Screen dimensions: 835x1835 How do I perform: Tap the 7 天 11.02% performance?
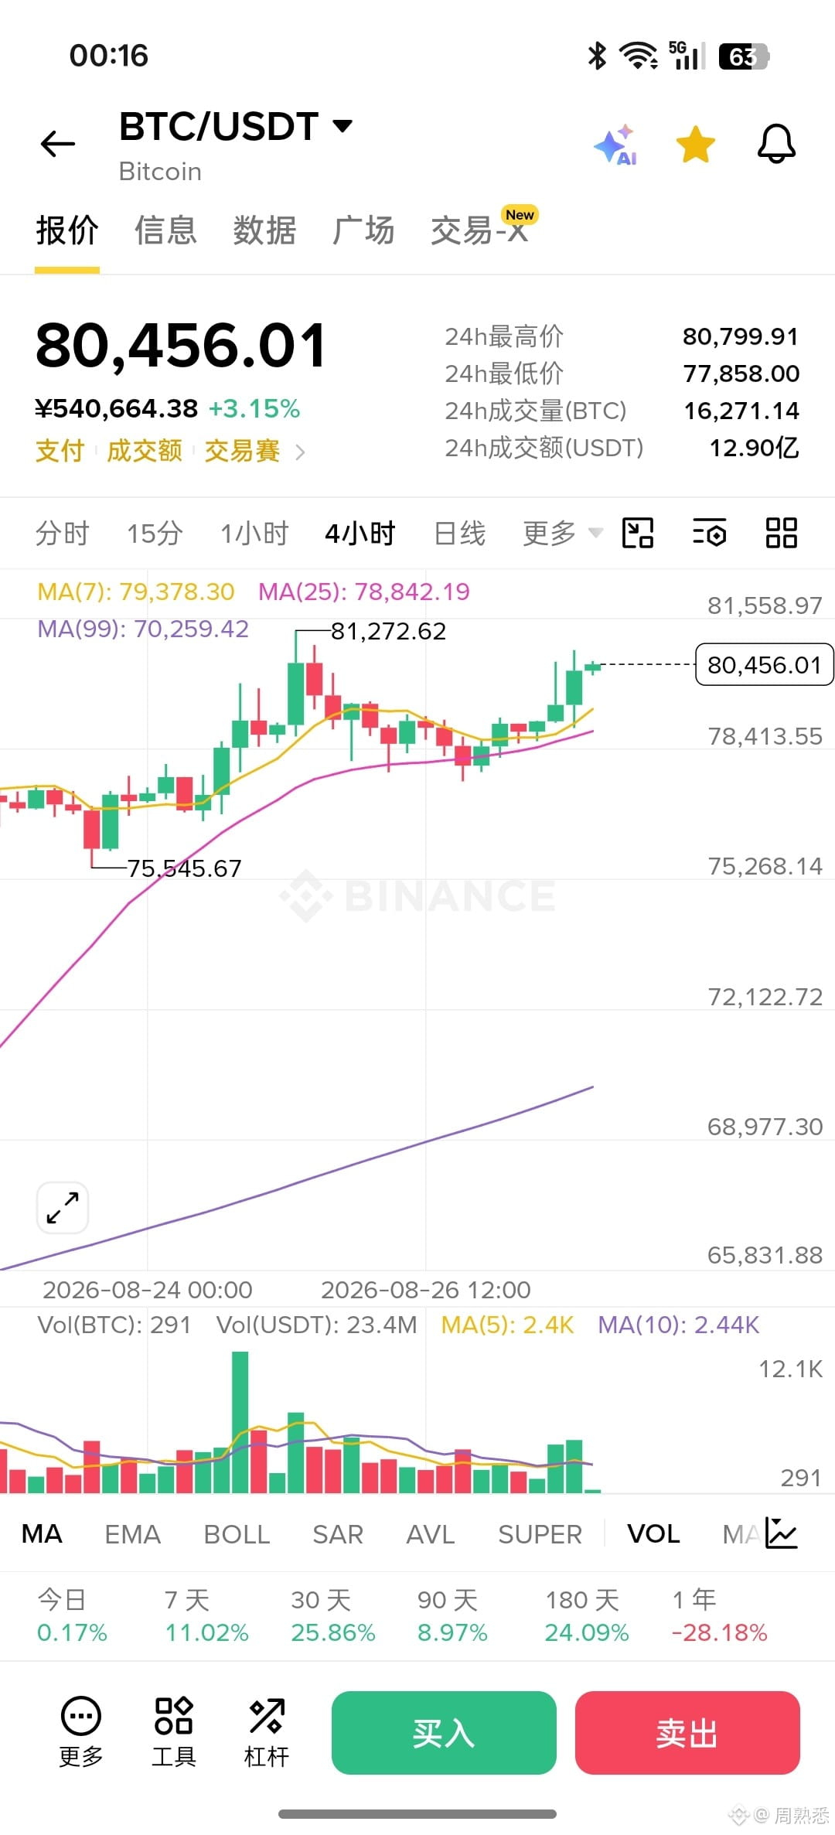[x=206, y=1615]
